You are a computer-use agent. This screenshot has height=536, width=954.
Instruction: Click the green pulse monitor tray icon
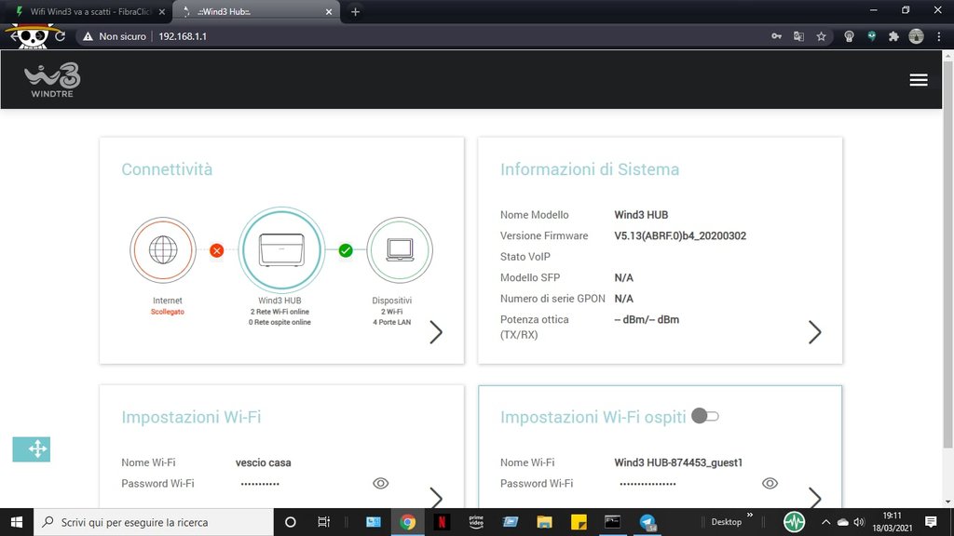[x=794, y=522]
